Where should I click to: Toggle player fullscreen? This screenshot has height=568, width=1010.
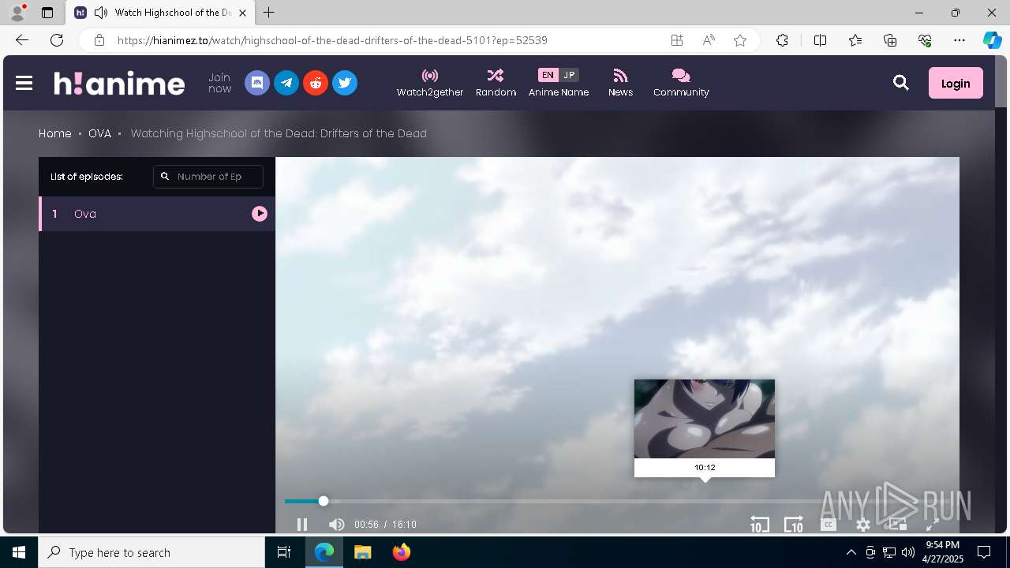[x=932, y=525]
